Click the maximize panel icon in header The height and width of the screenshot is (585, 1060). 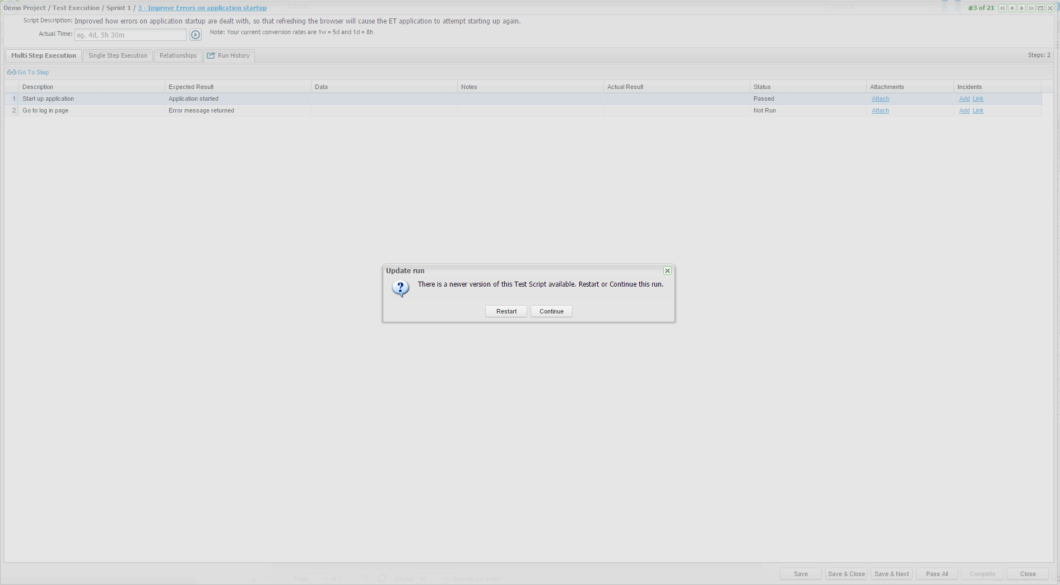point(1040,8)
